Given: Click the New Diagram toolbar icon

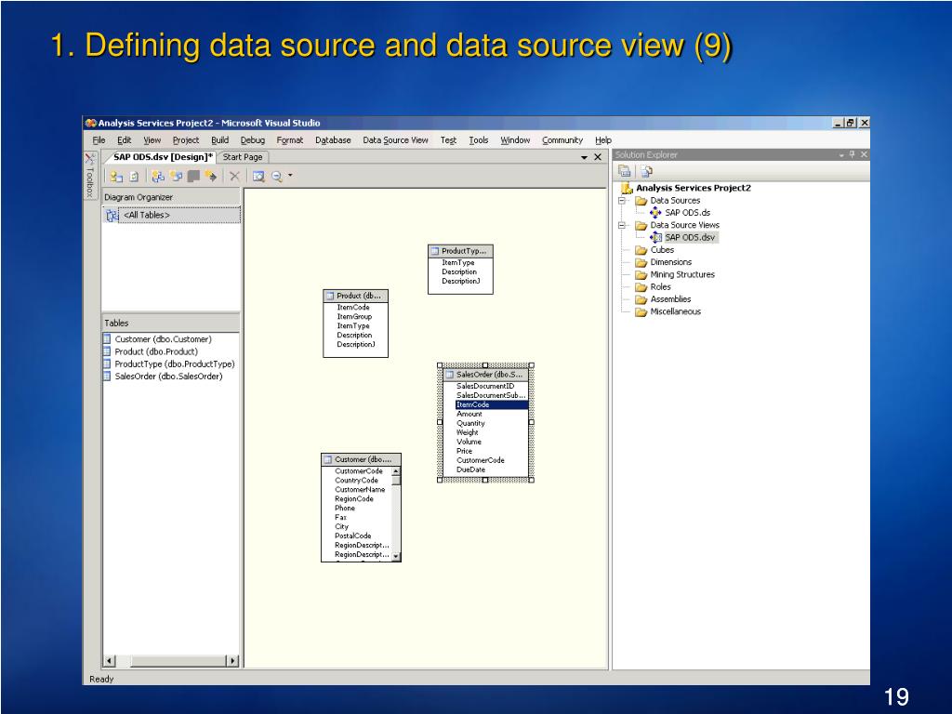Looking at the screenshot, I should pos(158,176).
